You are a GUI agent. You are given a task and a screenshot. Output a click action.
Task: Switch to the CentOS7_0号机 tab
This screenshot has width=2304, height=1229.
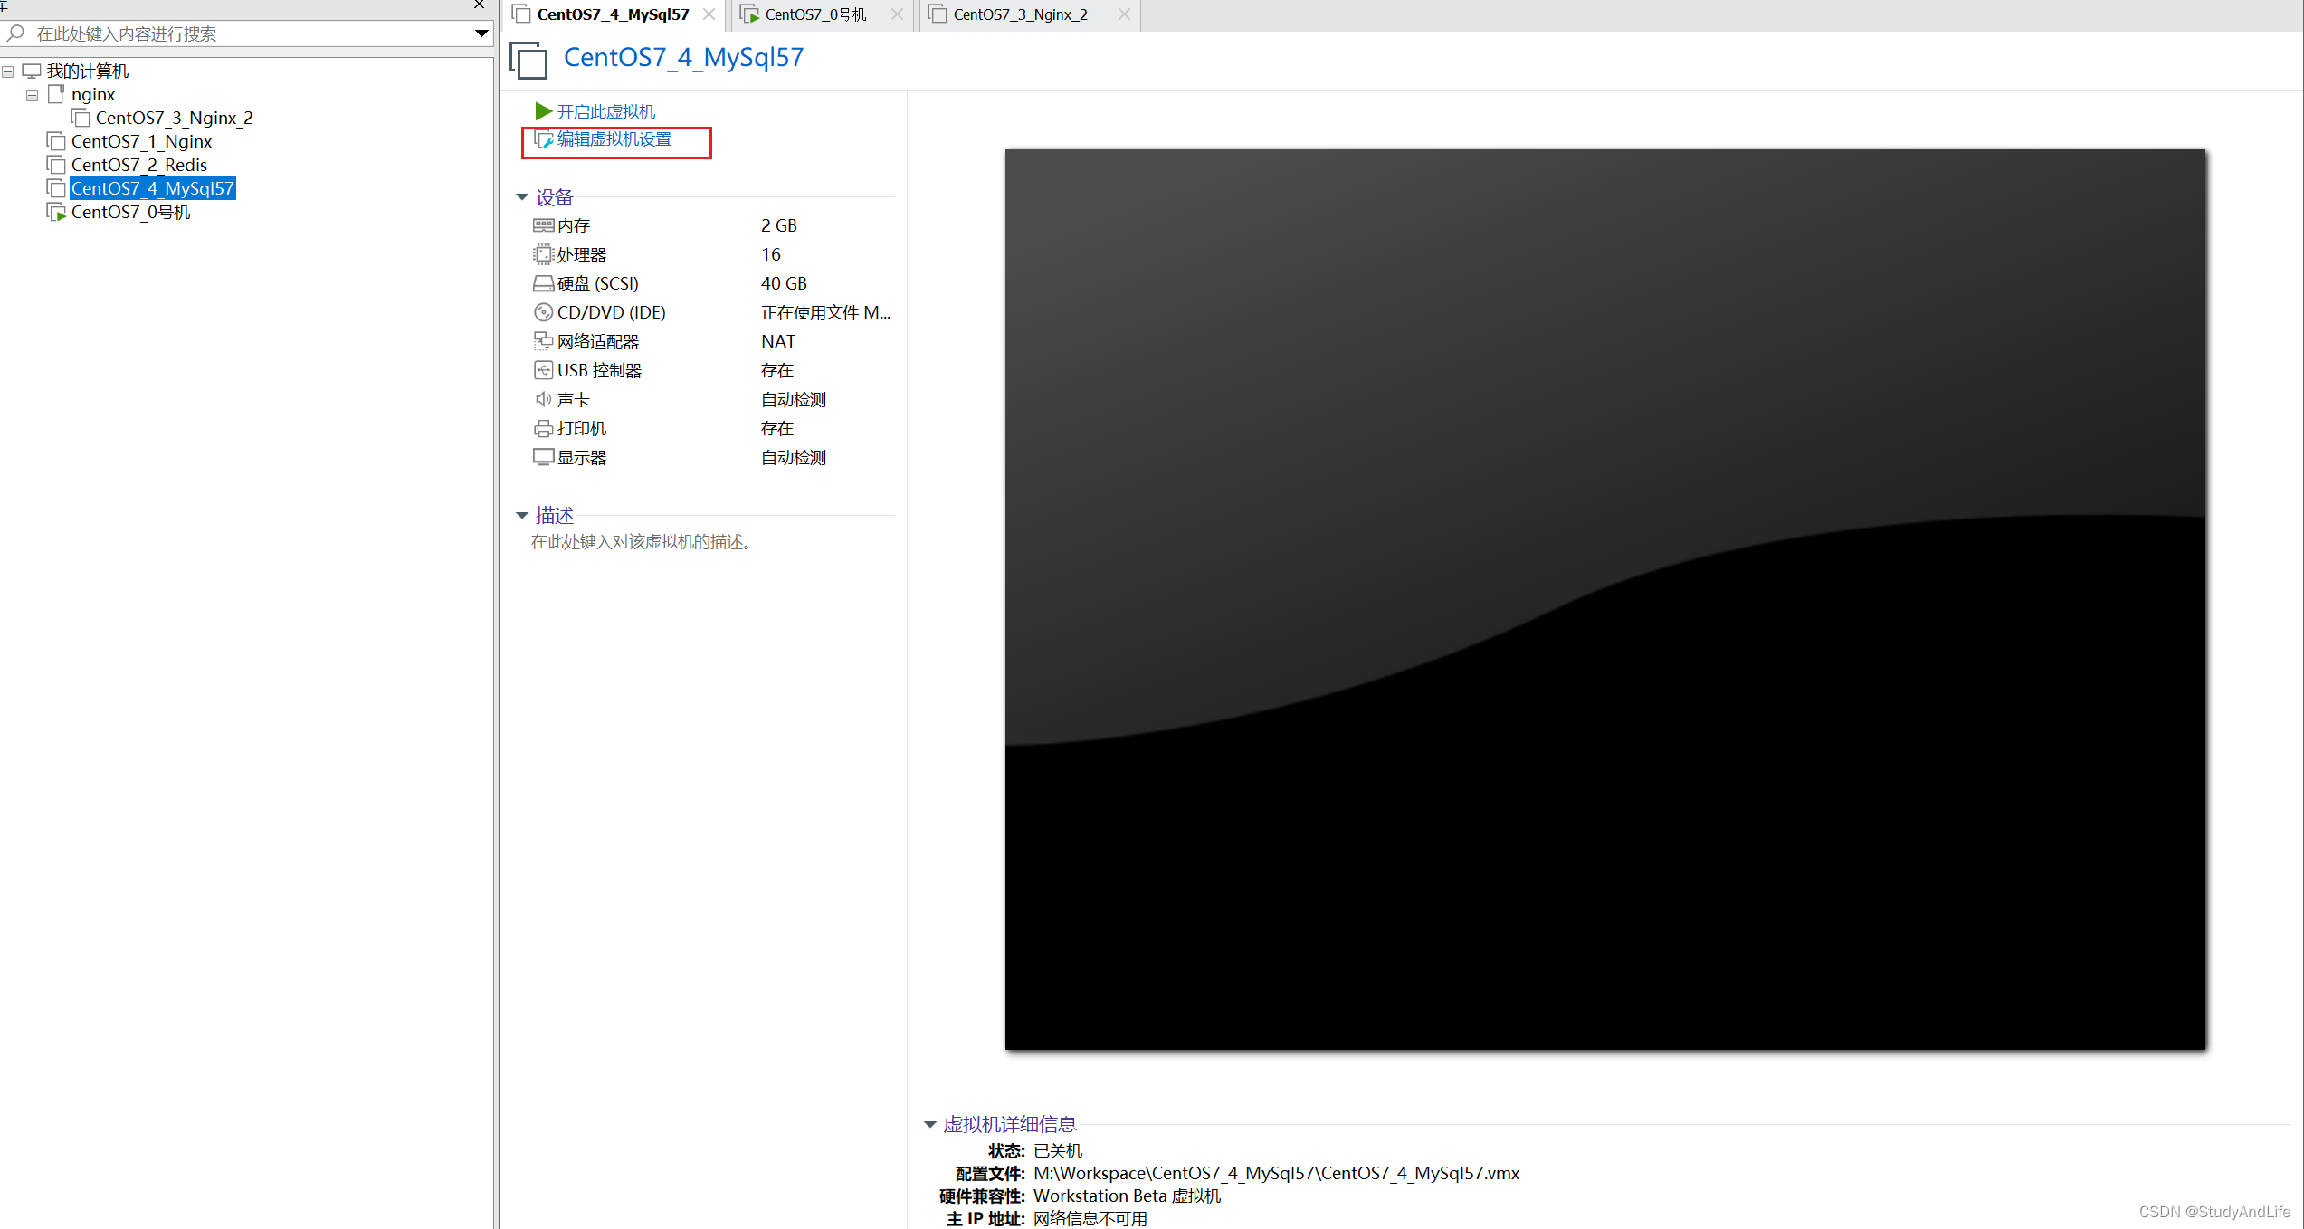(814, 14)
